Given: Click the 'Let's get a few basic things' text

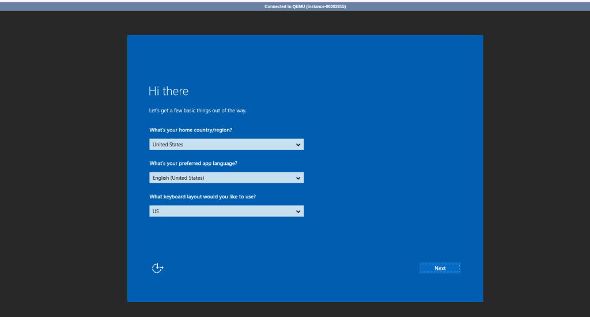Looking at the screenshot, I should [x=198, y=111].
